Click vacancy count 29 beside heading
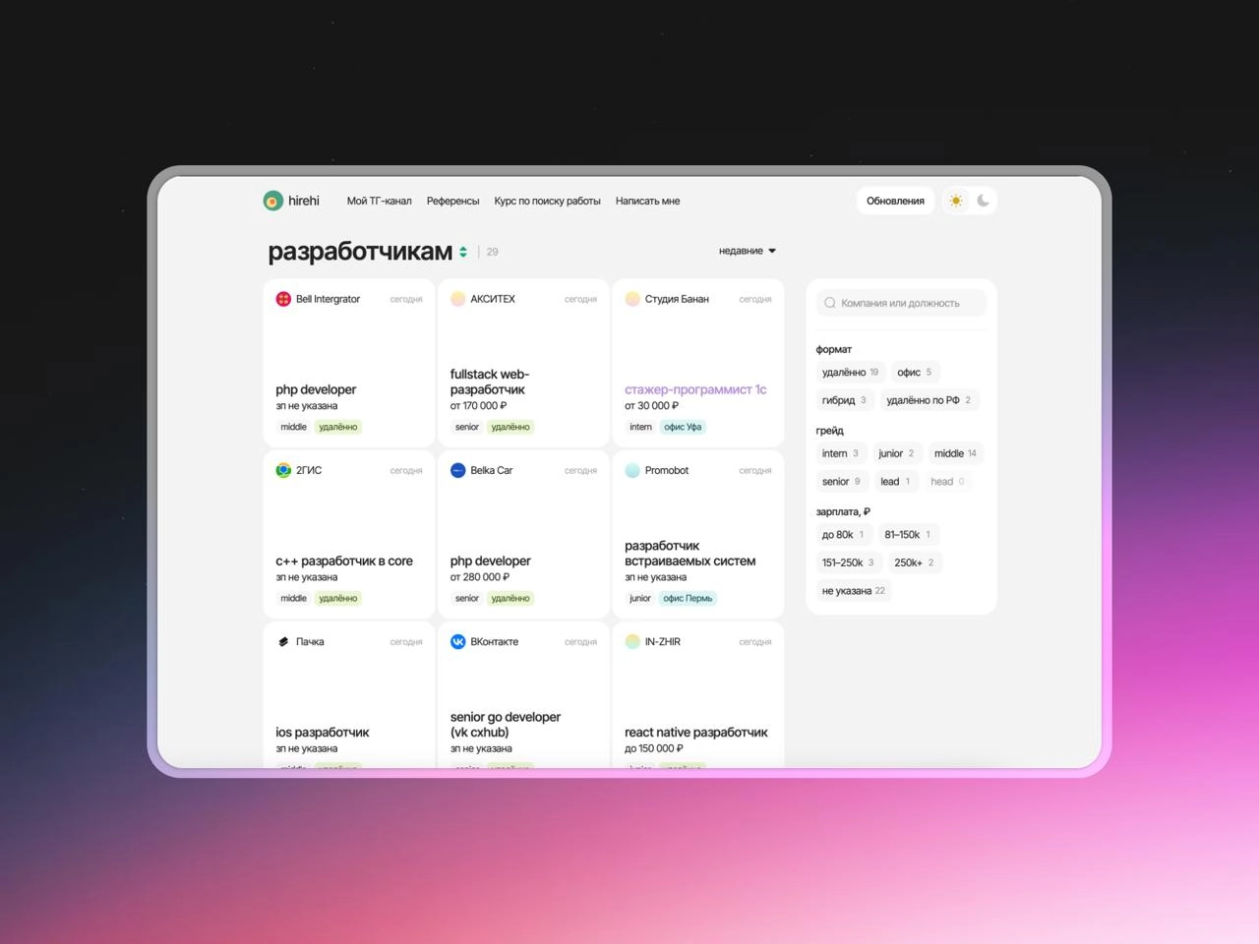 point(493,252)
